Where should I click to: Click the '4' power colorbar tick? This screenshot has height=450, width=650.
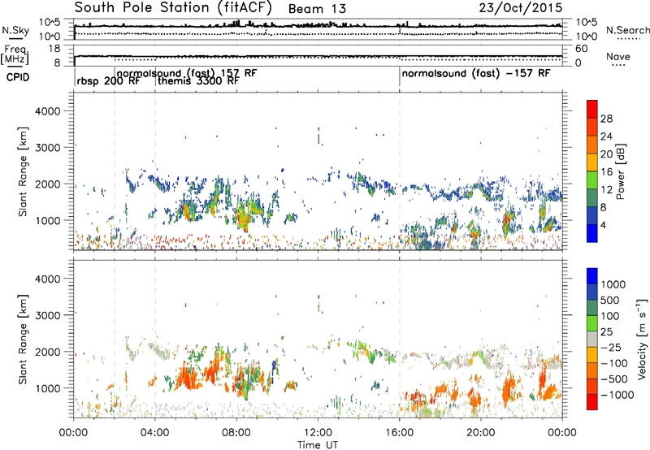(603, 225)
